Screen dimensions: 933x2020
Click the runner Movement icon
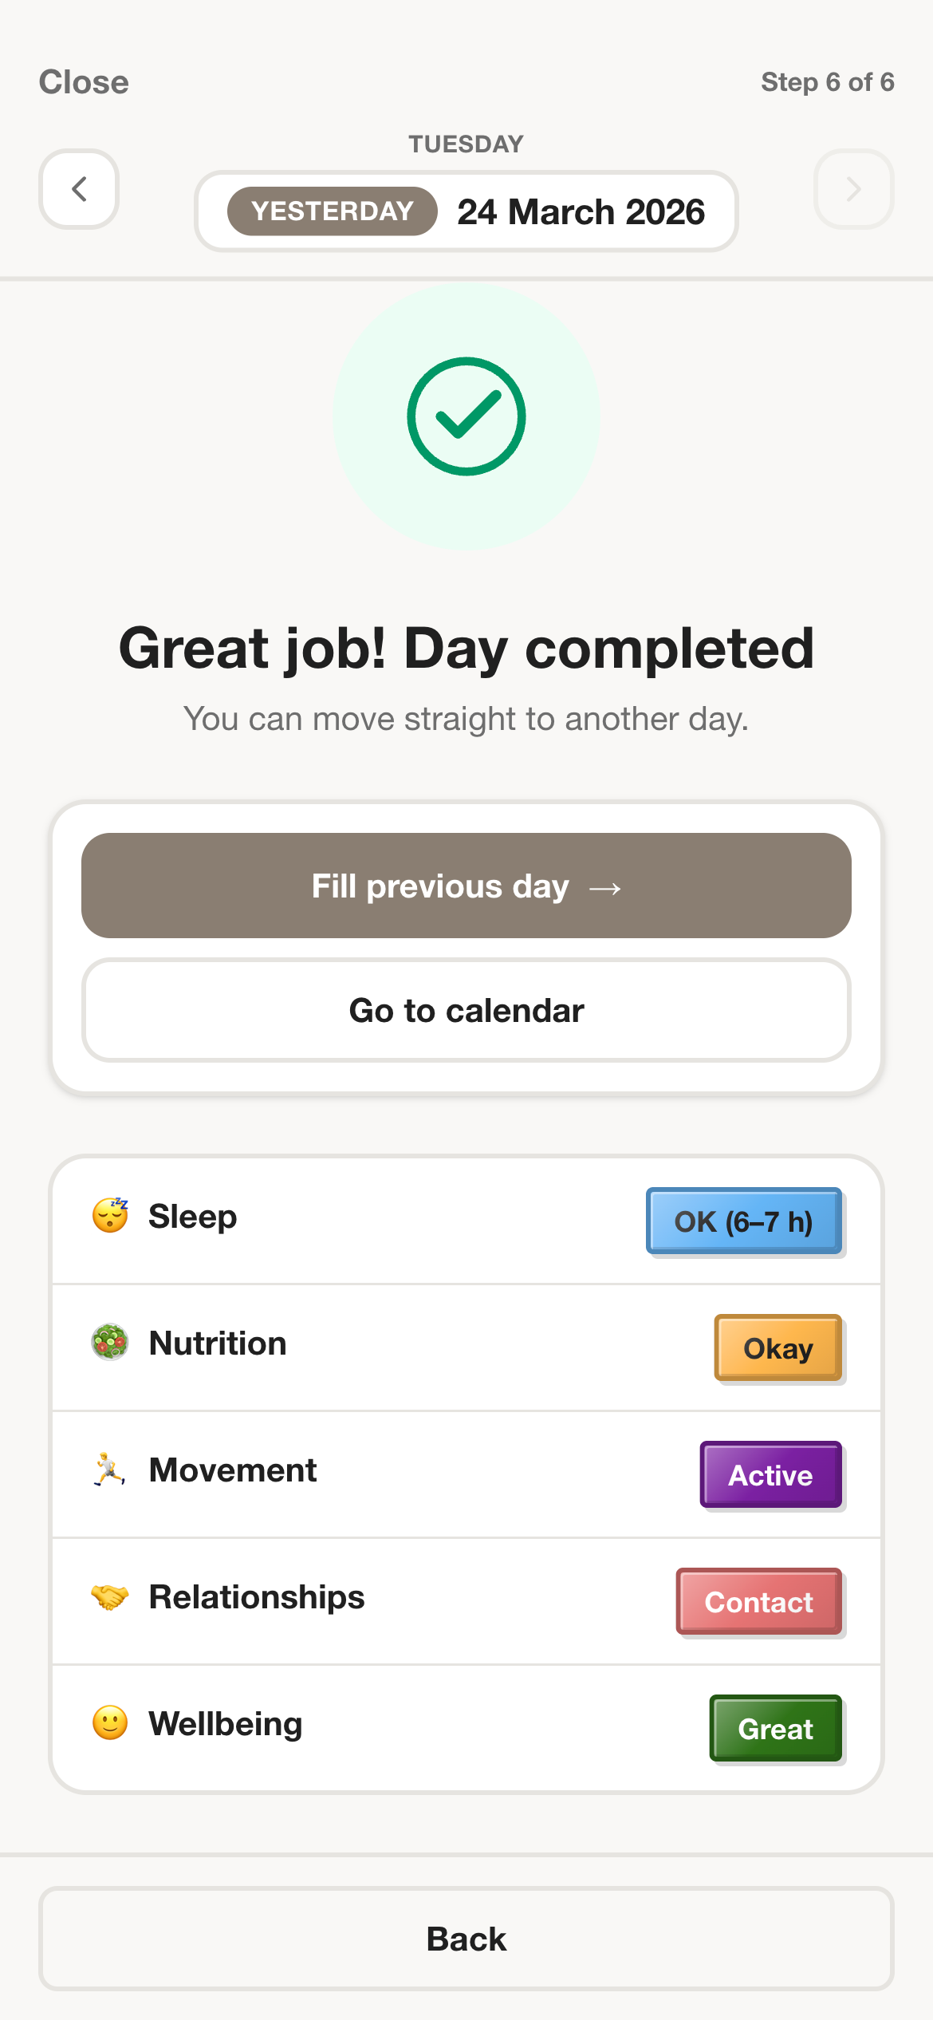[109, 1469]
